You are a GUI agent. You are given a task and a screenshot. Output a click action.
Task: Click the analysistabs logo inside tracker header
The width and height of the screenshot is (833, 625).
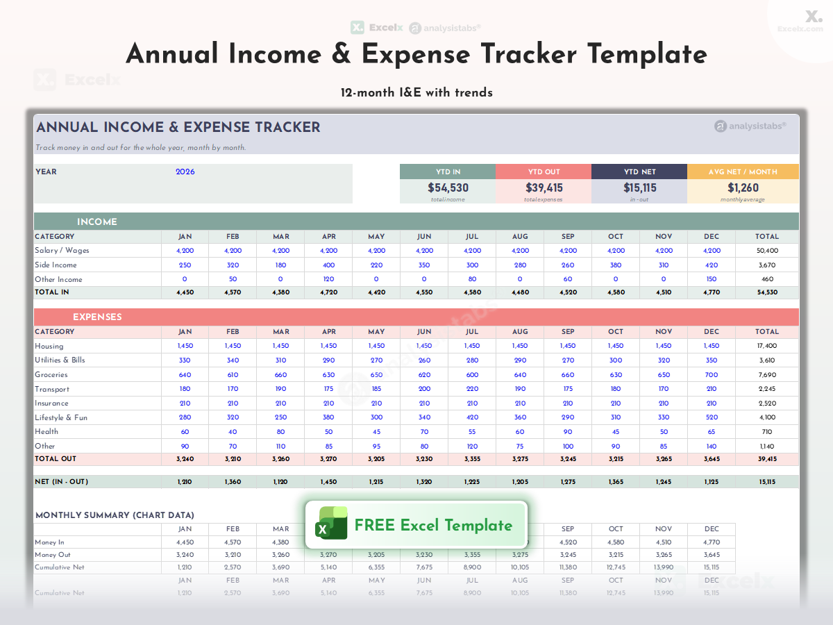point(750,126)
